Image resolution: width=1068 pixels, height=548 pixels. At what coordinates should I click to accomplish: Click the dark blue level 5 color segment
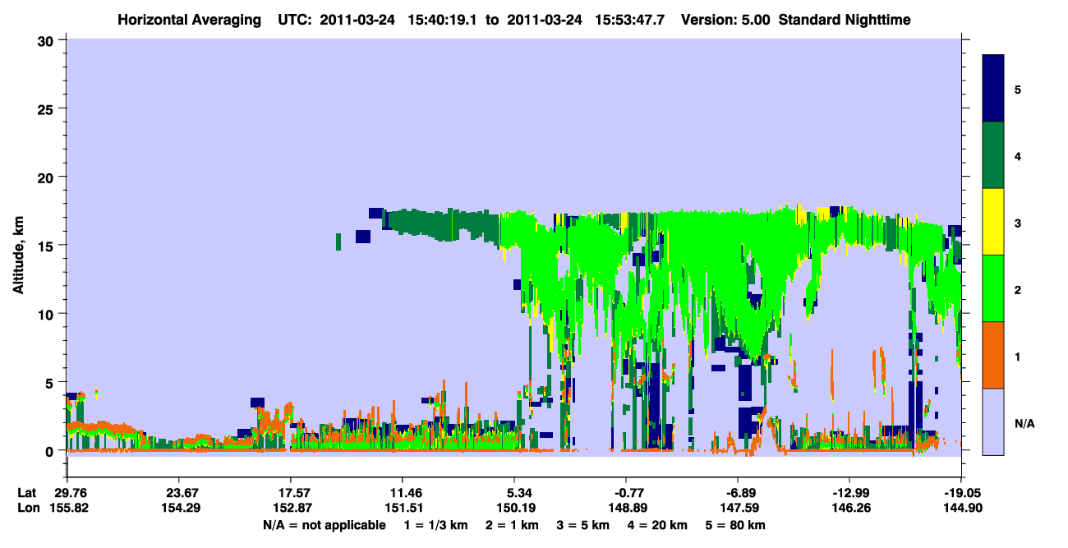tap(993, 88)
